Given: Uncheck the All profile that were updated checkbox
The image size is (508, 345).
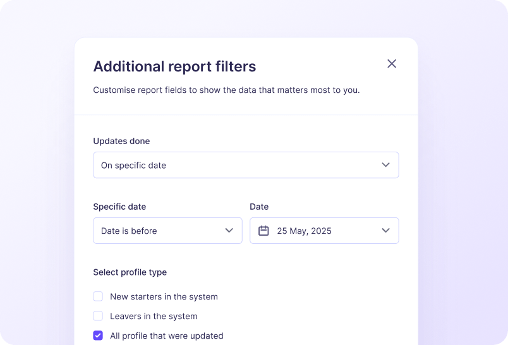Looking at the screenshot, I should [98, 336].
